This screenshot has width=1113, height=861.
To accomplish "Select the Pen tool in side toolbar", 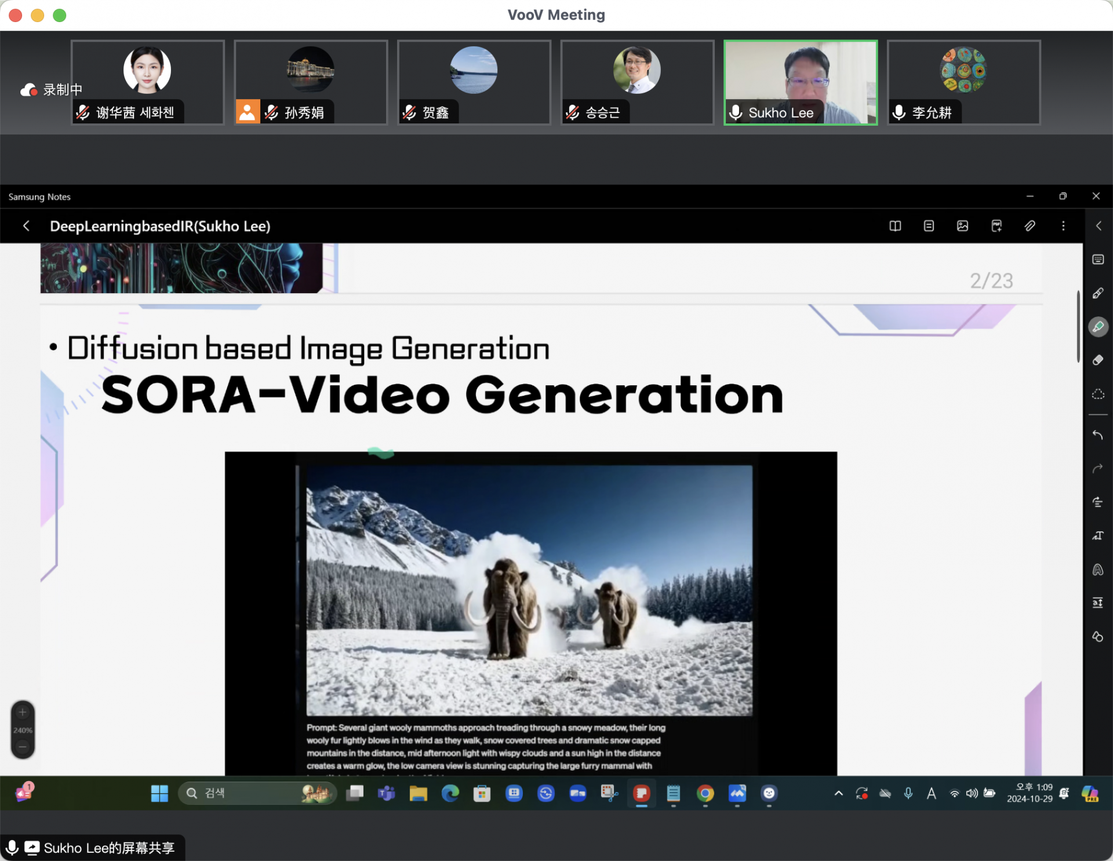I will 1098,293.
